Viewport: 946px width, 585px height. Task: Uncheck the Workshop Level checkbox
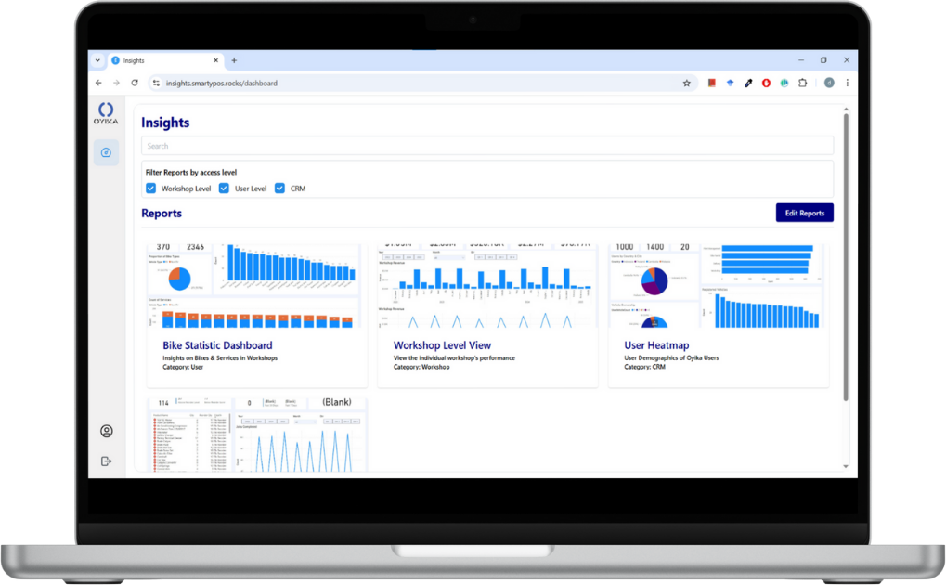pyautogui.click(x=151, y=188)
